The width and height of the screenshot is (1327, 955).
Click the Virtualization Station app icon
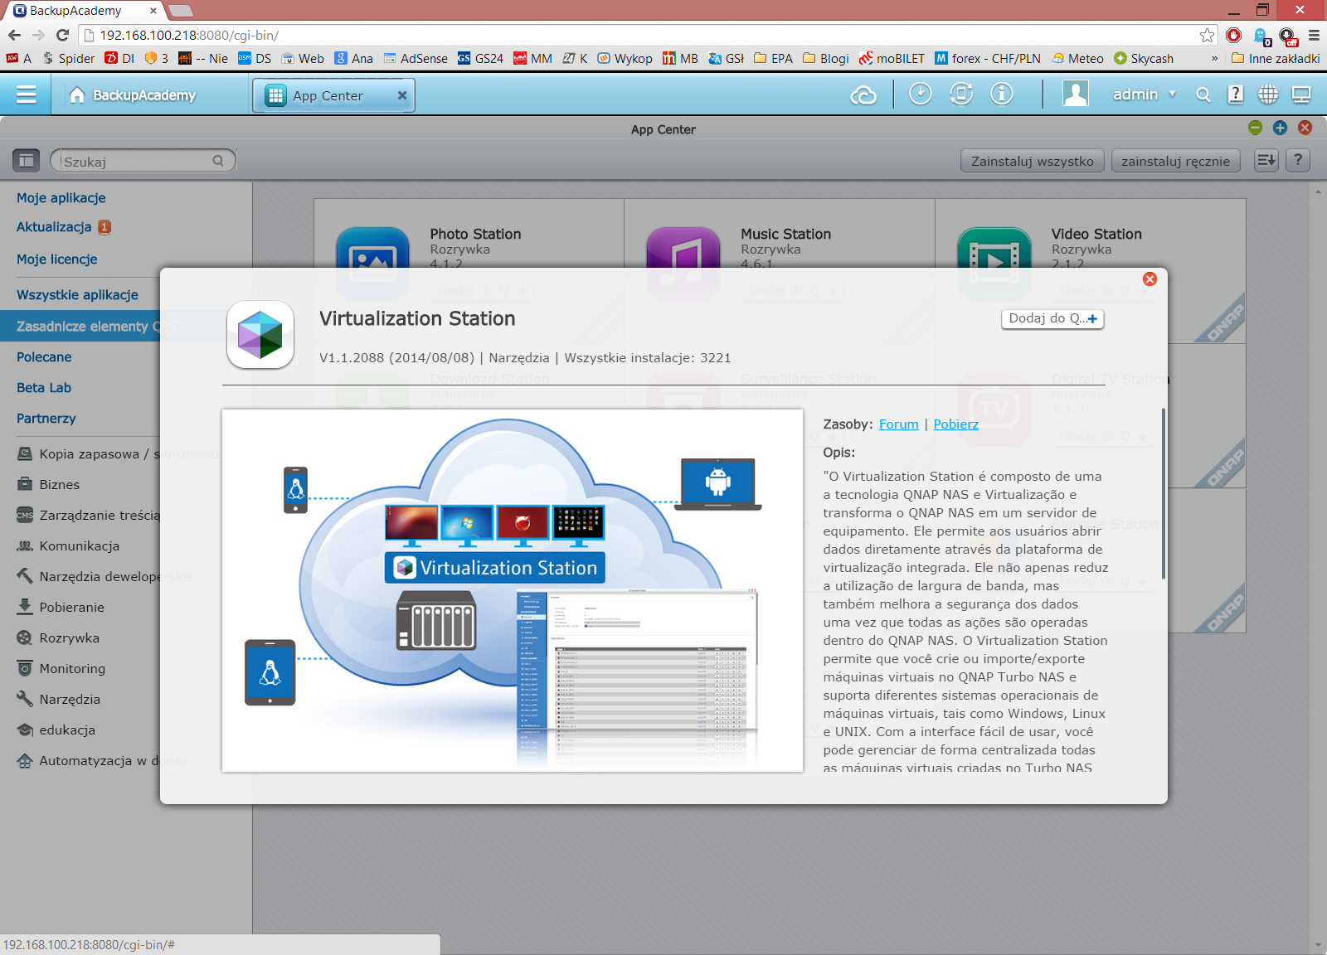coord(260,335)
